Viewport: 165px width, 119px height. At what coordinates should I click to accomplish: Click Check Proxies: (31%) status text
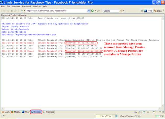point(130,116)
